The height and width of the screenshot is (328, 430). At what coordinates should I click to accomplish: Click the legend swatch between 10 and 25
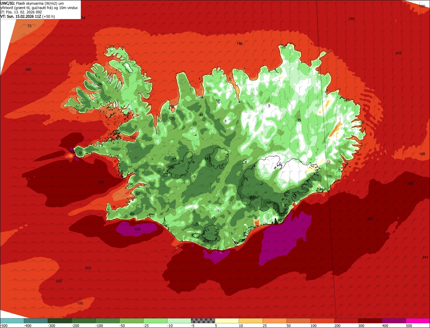pos(251,321)
